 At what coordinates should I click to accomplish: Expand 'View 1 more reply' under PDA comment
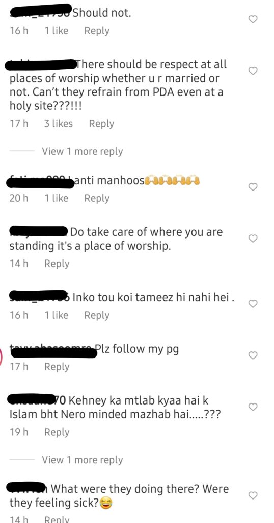(x=82, y=151)
